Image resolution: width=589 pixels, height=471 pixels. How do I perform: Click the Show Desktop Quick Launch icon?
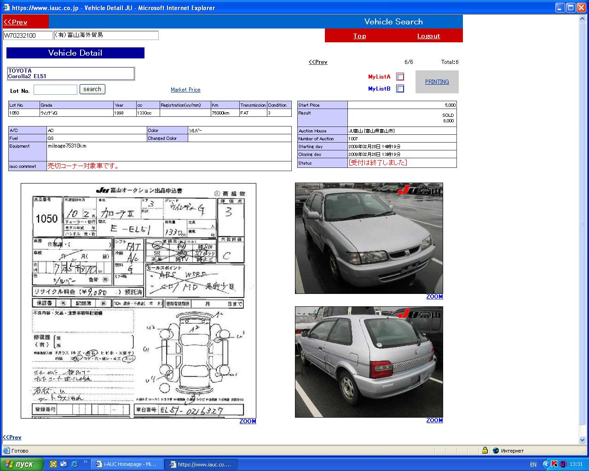click(64, 464)
